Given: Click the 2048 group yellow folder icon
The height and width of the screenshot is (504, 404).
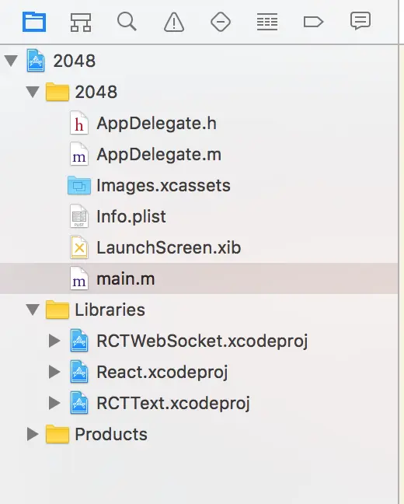Looking at the screenshot, I should (57, 92).
